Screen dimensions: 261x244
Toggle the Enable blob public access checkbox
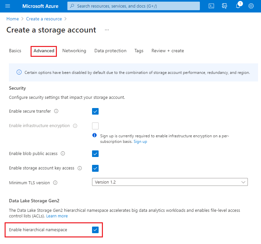tap(95, 154)
